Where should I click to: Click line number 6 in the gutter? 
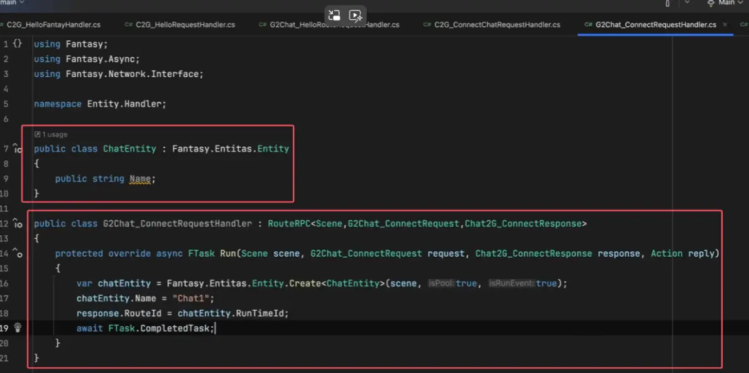coord(6,119)
